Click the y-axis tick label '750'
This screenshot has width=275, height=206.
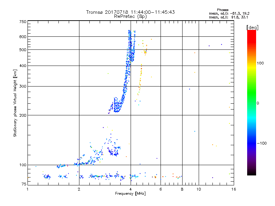coord(23,22)
